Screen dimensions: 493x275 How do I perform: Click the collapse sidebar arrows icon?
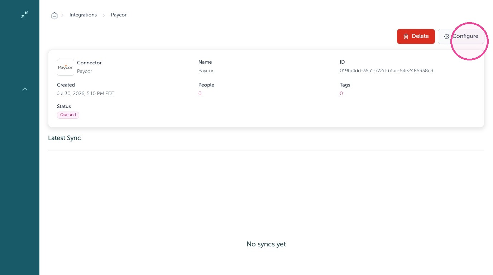tap(25, 15)
